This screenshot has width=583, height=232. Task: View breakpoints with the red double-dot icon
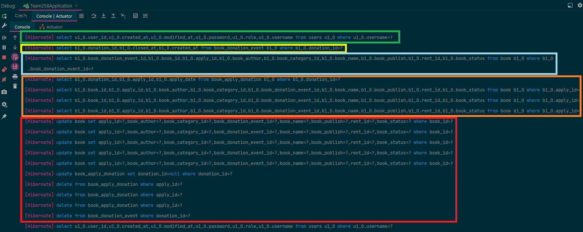tap(4, 70)
